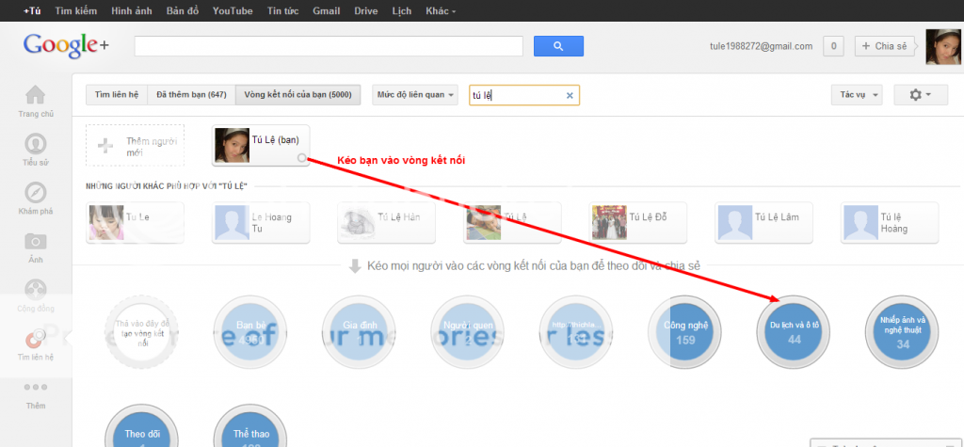Open the Theo dõi circle
964x447 pixels.
tap(141, 425)
